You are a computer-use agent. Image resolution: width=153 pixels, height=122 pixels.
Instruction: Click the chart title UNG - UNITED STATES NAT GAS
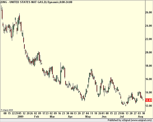pyautogui.click(x=23, y=2)
